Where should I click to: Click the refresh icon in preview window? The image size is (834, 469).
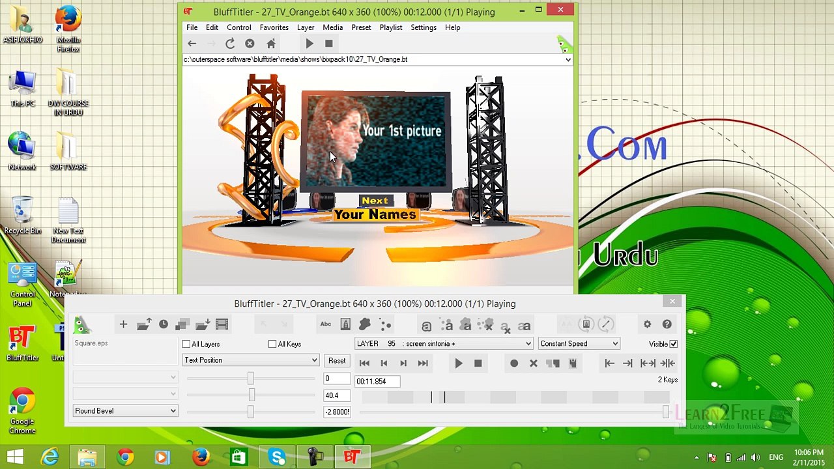click(x=230, y=44)
